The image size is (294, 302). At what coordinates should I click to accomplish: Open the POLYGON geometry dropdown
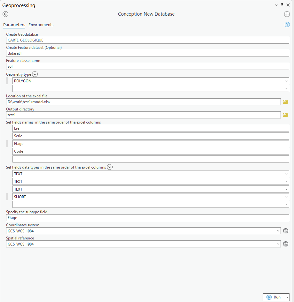[x=286, y=81]
